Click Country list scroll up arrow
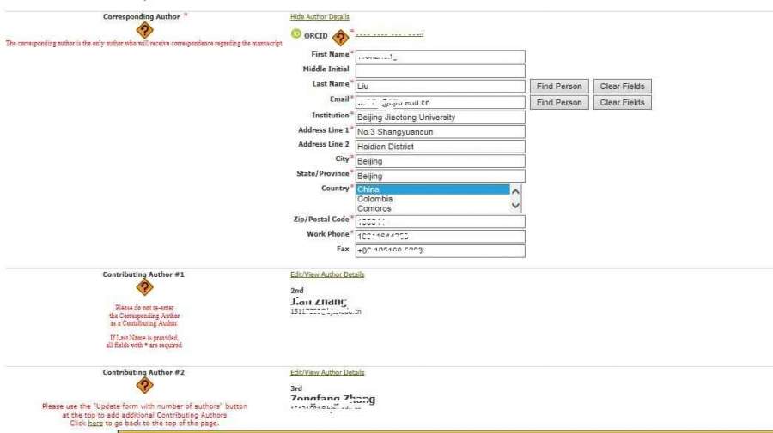This screenshot has height=433, width=773. 515,191
